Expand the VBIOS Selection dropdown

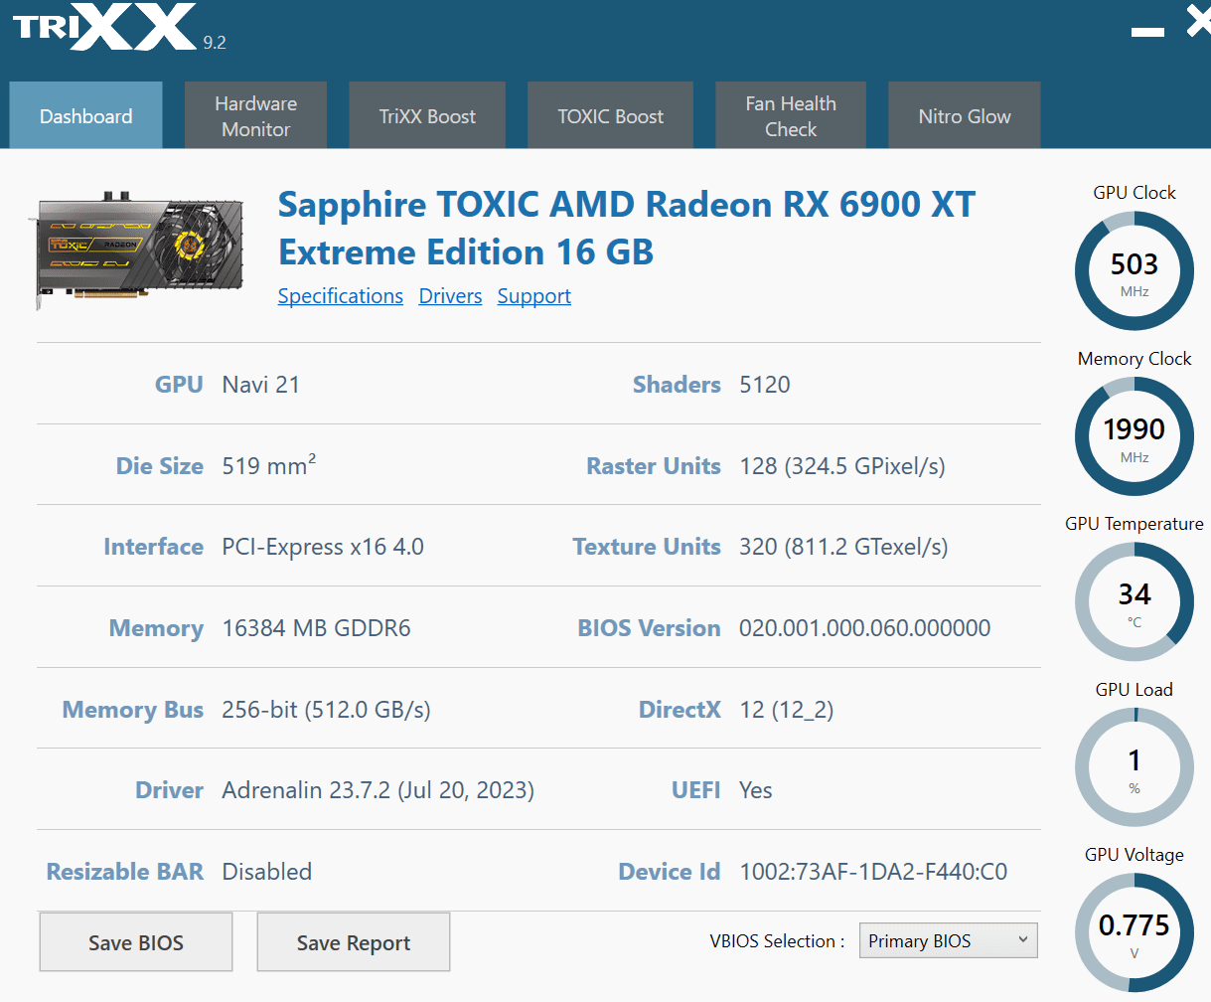pos(948,940)
